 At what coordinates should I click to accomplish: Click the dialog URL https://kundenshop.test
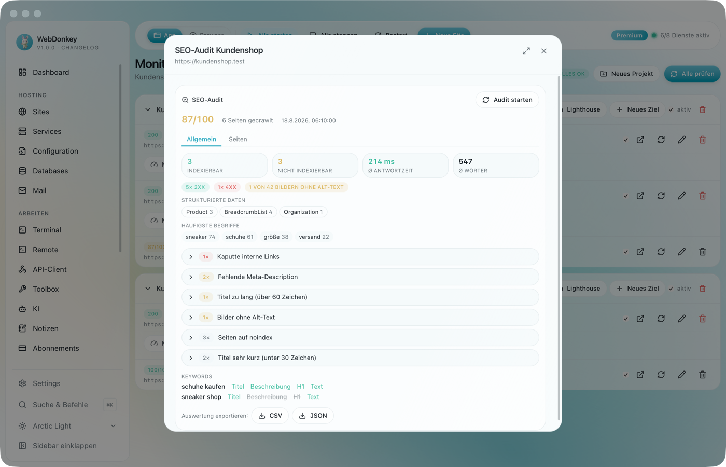[x=210, y=61]
